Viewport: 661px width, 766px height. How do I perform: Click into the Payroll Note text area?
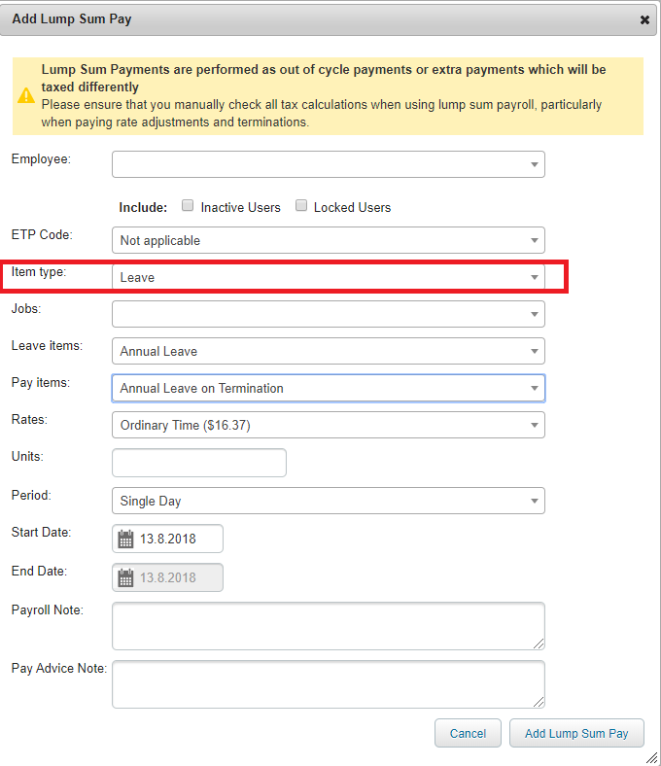tap(328, 625)
